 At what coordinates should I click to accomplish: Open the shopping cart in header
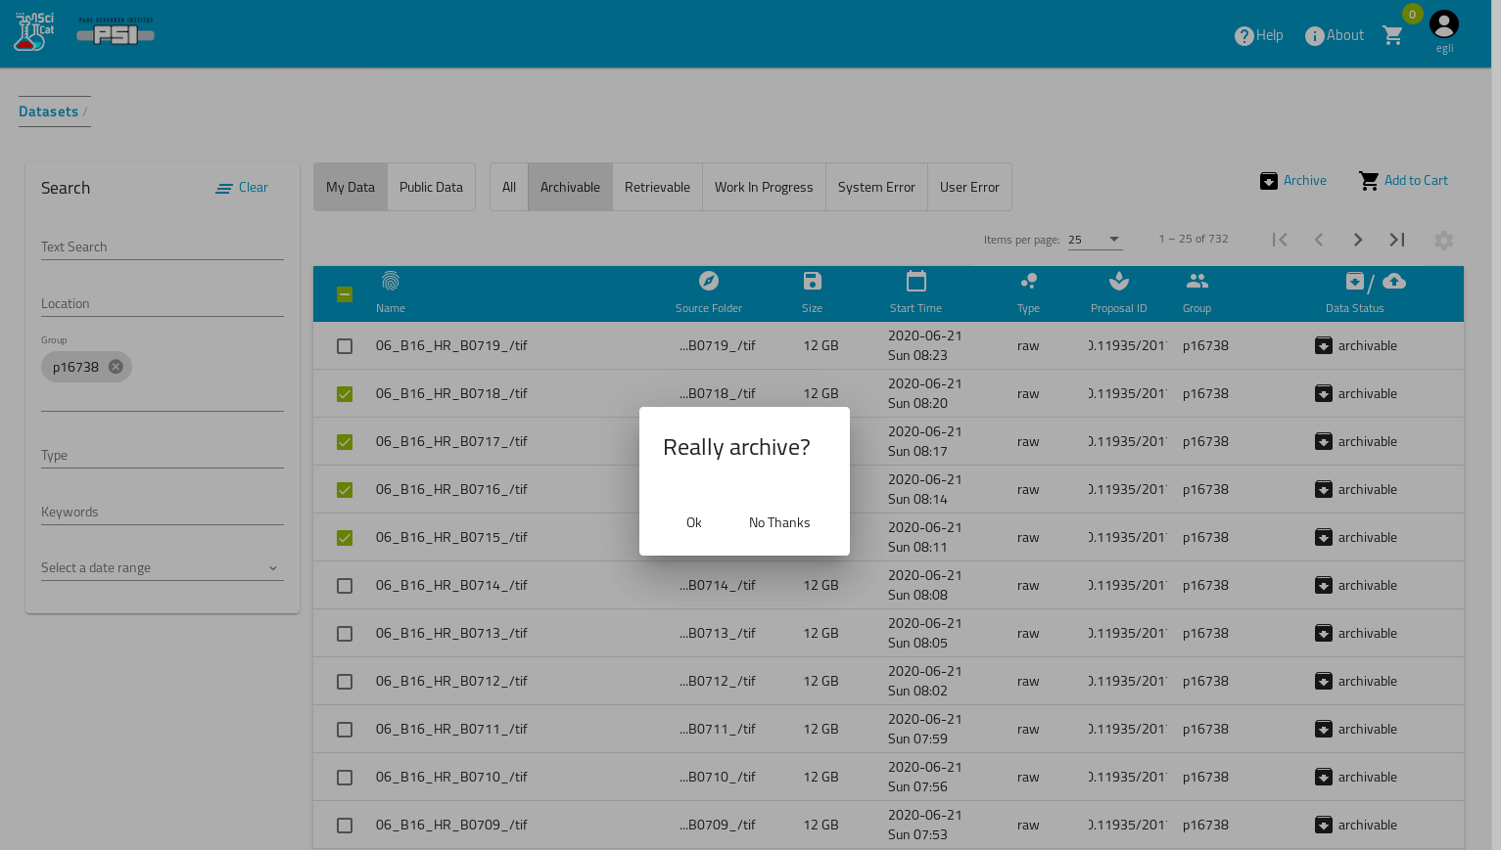point(1392,35)
